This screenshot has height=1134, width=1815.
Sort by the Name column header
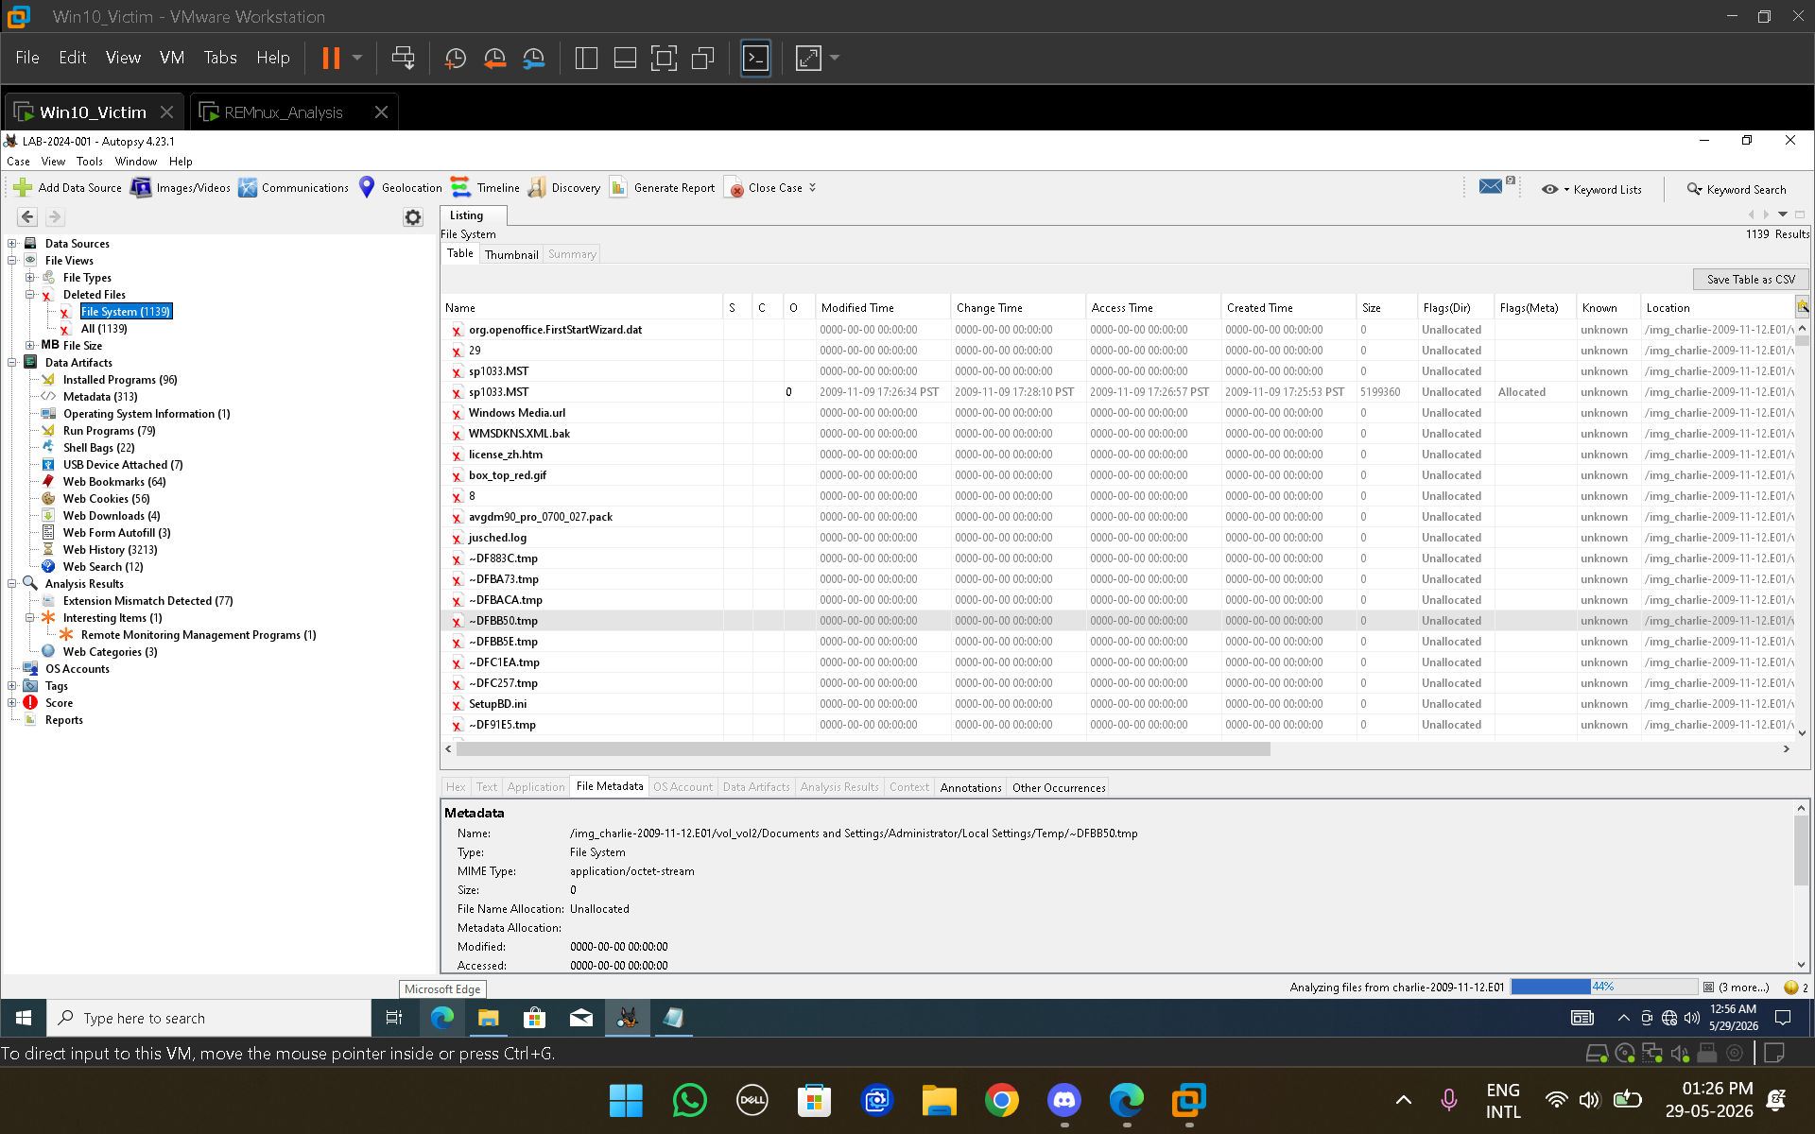click(x=582, y=308)
